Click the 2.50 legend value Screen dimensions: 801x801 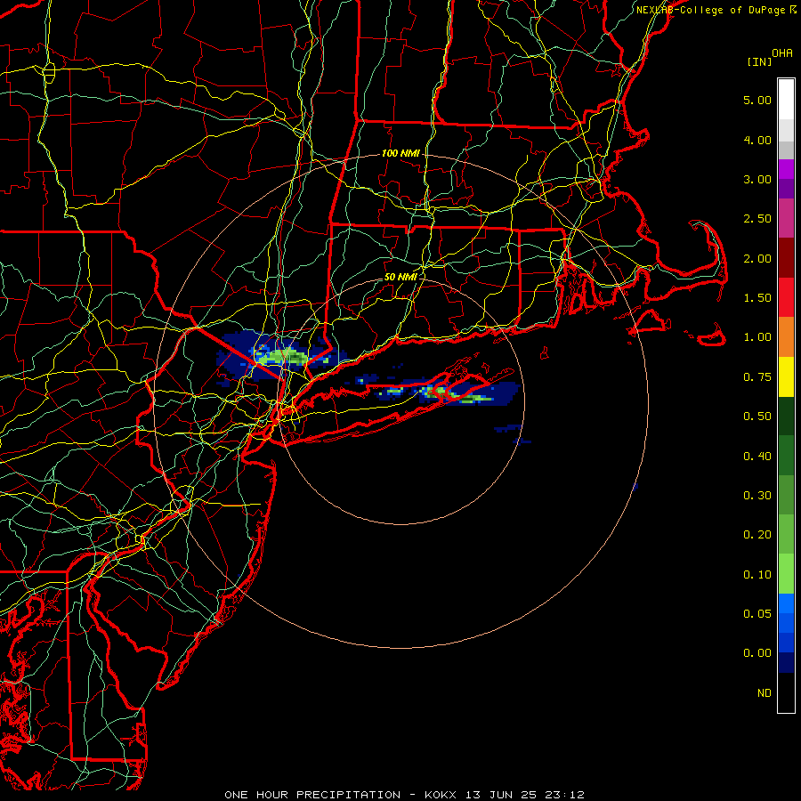tap(757, 219)
